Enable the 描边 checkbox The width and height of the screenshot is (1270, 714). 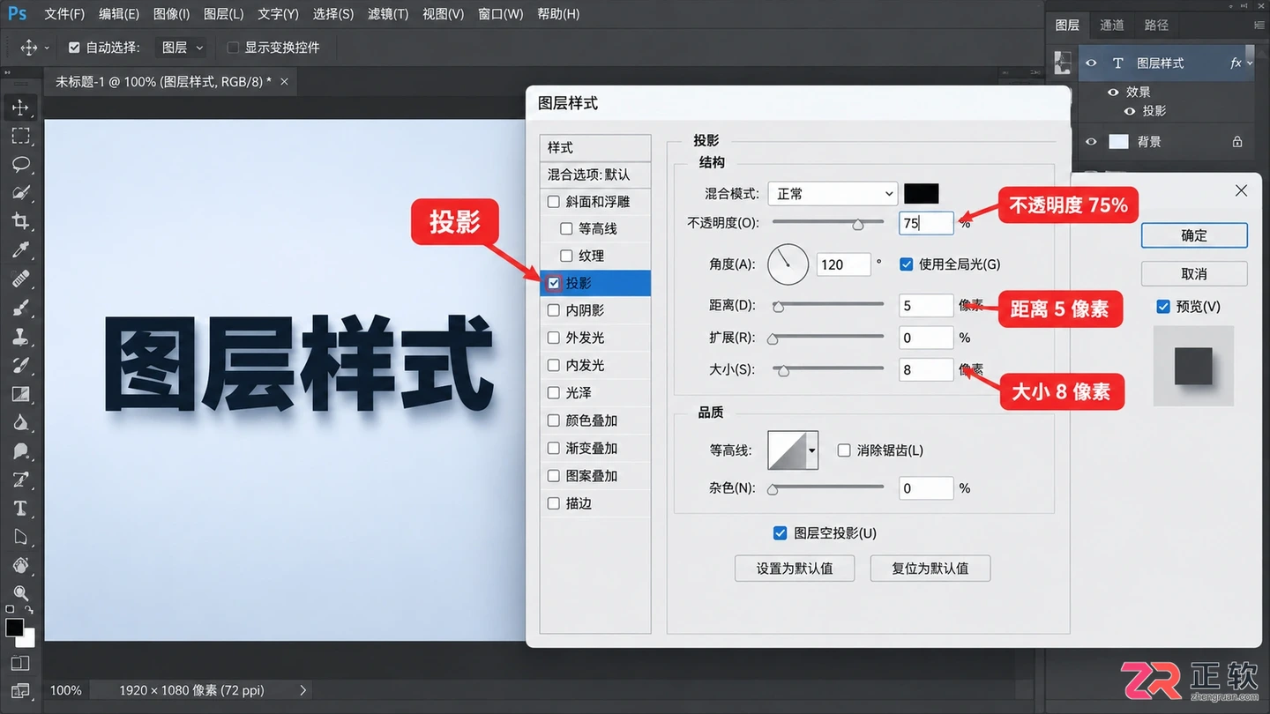(x=554, y=503)
